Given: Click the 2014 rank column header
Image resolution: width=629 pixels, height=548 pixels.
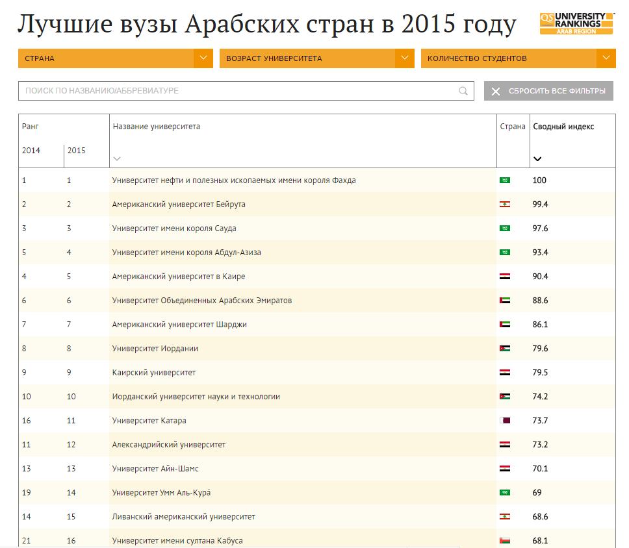Looking at the screenshot, I should (x=31, y=151).
